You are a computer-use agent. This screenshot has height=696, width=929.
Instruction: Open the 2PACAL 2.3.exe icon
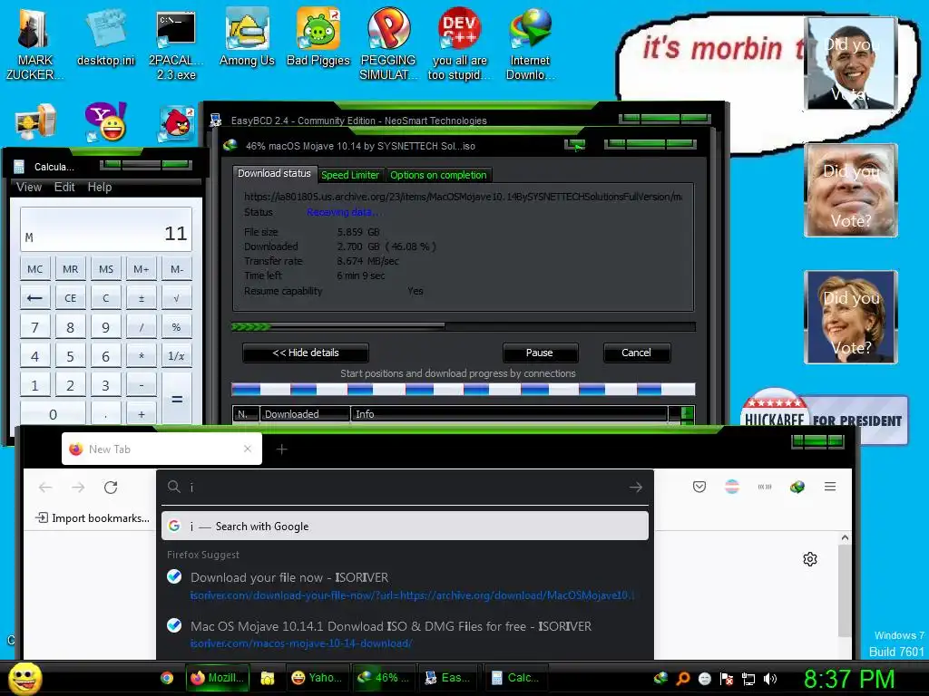[176, 44]
